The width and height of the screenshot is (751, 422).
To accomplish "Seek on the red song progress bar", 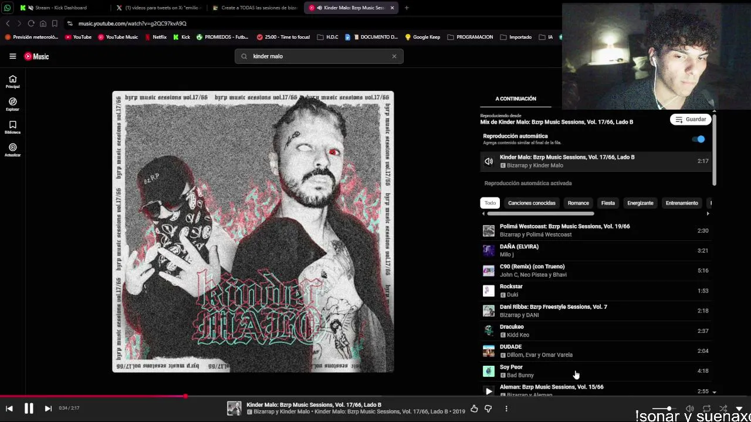I will 375,396.
